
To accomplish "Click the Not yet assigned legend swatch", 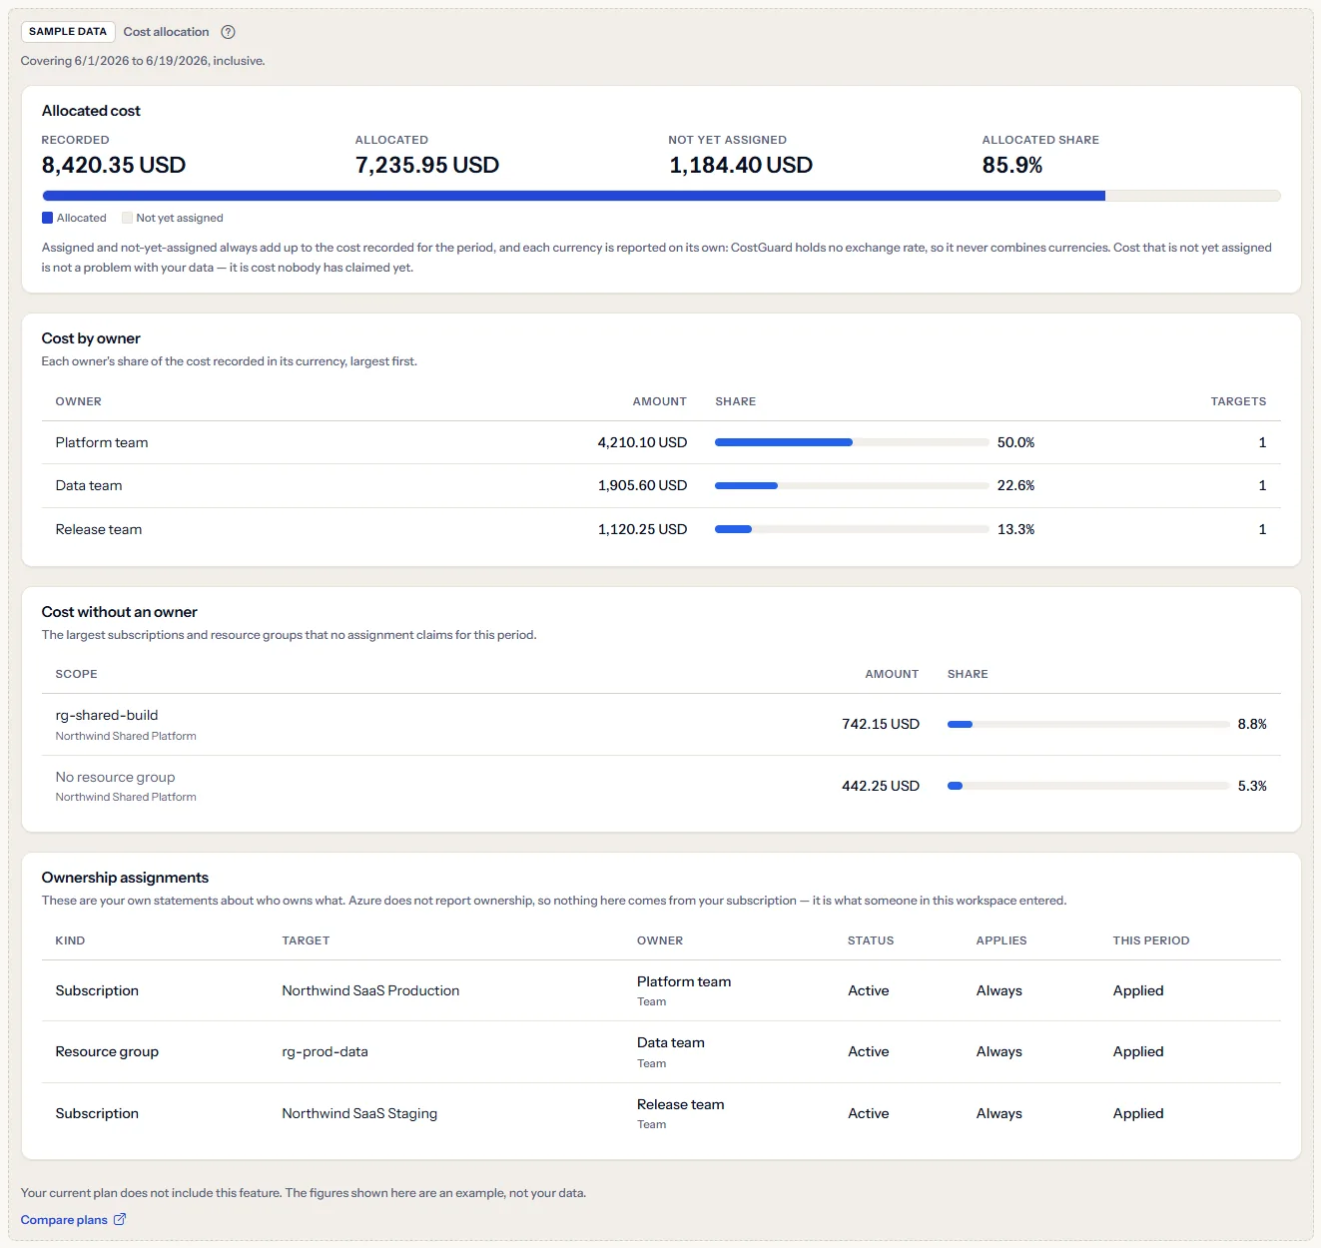I will coord(127,218).
